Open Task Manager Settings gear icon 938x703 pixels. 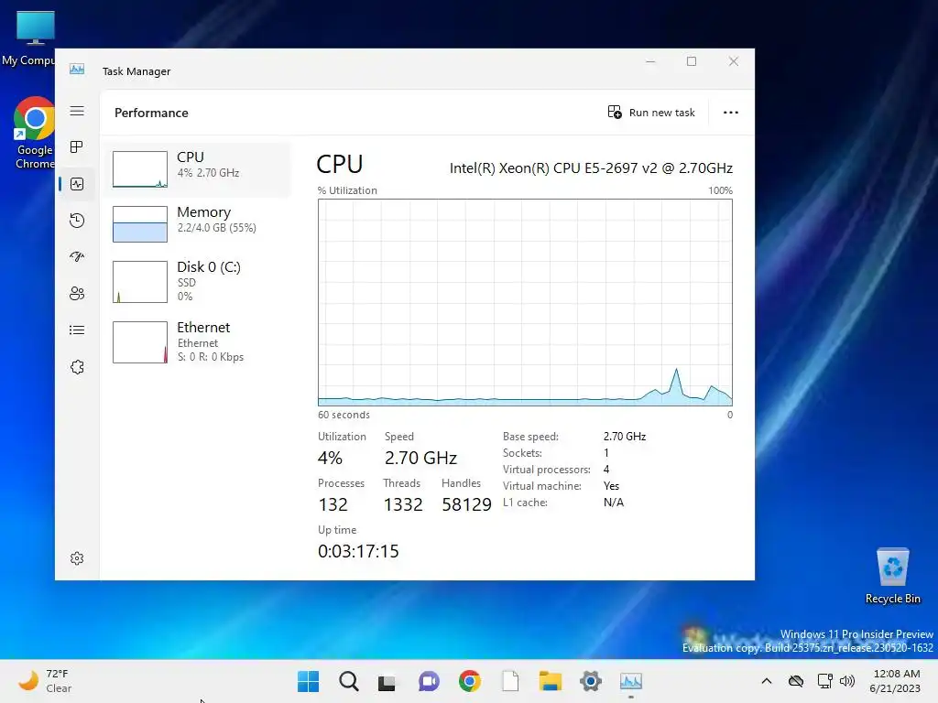click(x=77, y=558)
